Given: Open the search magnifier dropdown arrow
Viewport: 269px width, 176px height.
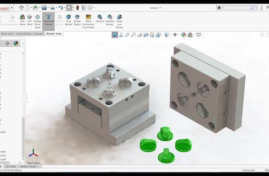Looking at the screenshot, I should (x=256, y=8).
